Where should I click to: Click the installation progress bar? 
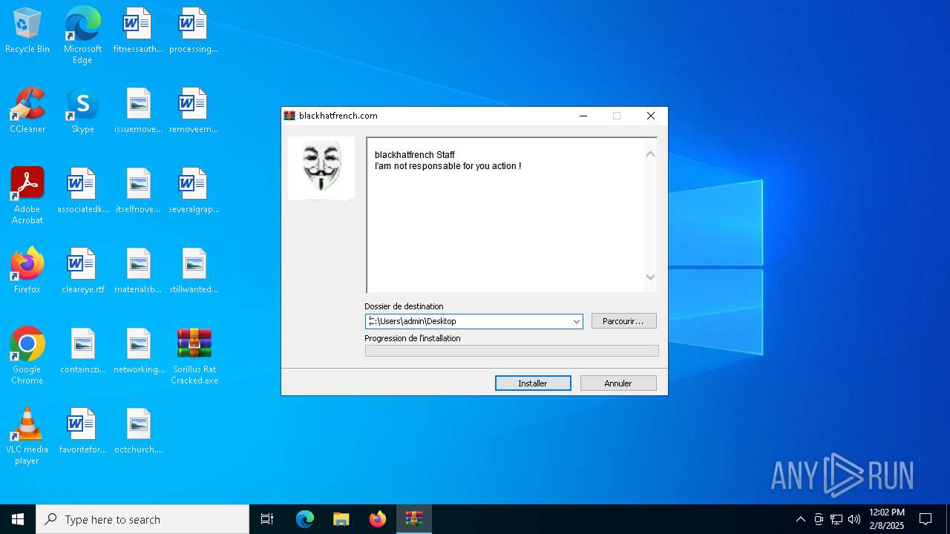point(511,351)
